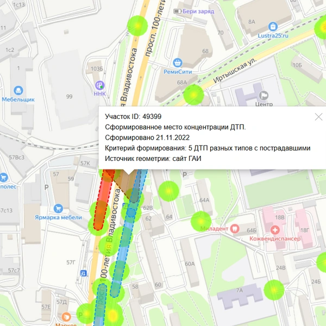This screenshot has width=326, height=326.
Task: Click the bus stop icon near 57Г
Action: [83, 273]
